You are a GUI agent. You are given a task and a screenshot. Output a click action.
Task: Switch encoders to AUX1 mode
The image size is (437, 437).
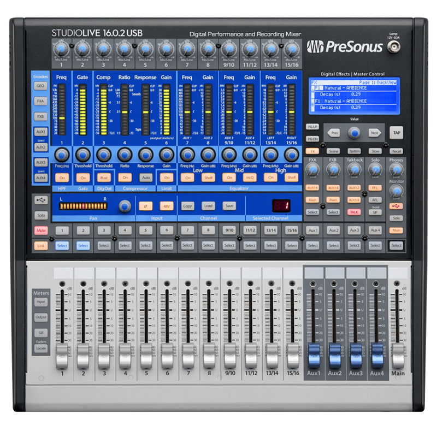click(40, 132)
